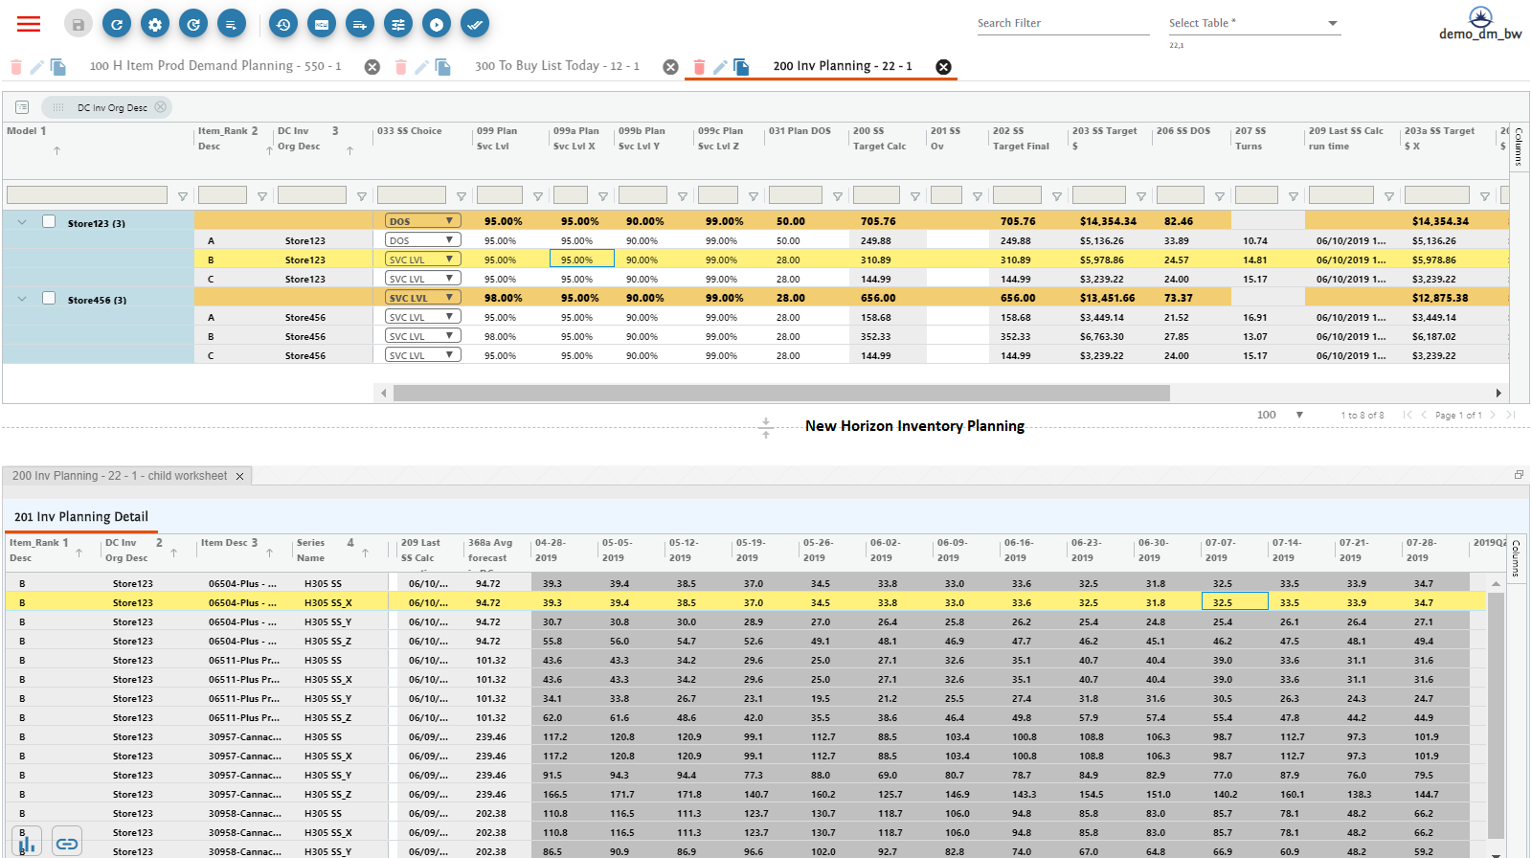Click the link chain icon at bottom left

pyautogui.click(x=67, y=843)
